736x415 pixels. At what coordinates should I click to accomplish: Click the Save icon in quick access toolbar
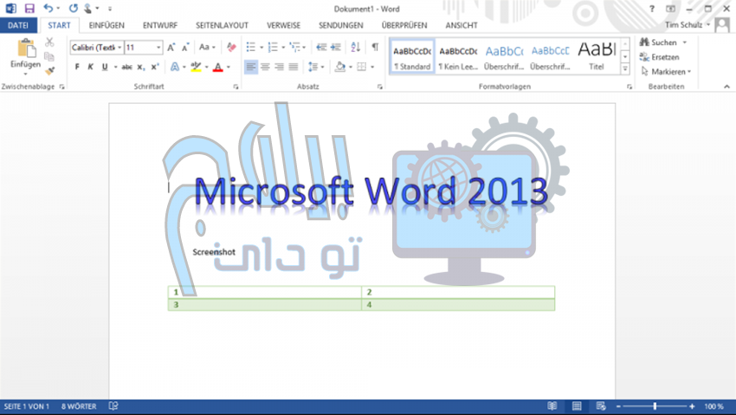point(29,8)
